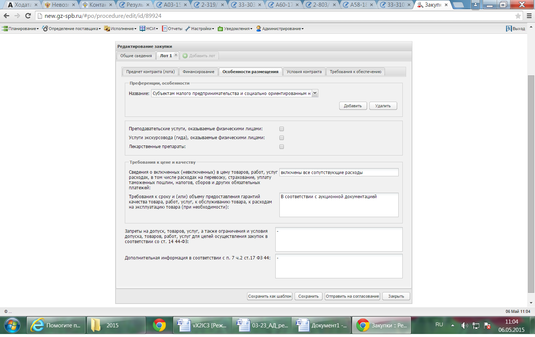The image size is (535, 337).
Task: Click the Запреты на допуск text area
Action: [x=339, y=239]
